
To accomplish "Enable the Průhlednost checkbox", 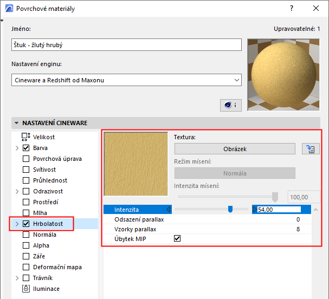I will 26,180.
